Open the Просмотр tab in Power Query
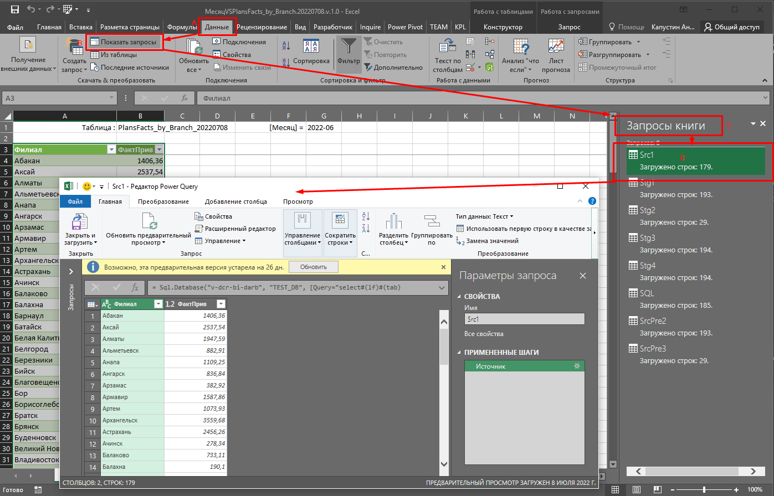Screen dimensions: 774x496 click(x=298, y=201)
